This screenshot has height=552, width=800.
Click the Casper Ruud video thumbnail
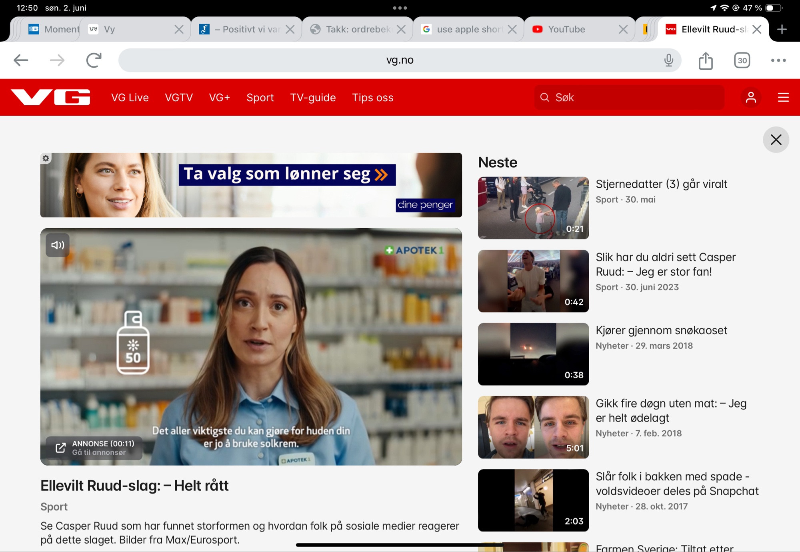[x=533, y=281]
